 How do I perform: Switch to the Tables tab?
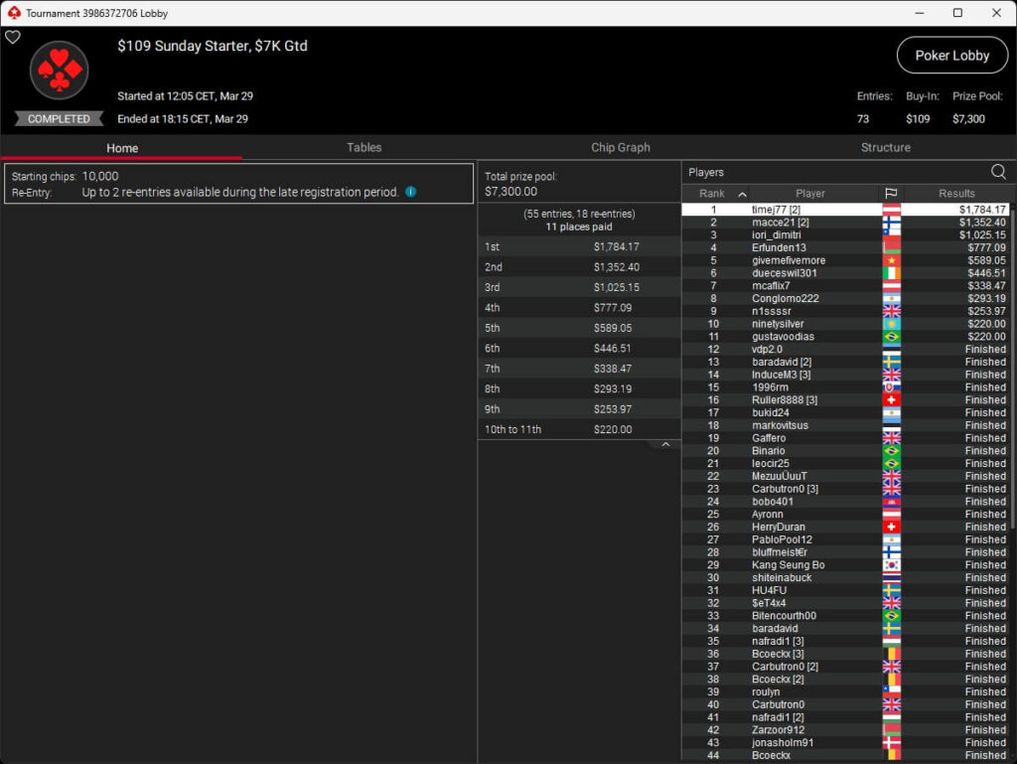(x=363, y=147)
